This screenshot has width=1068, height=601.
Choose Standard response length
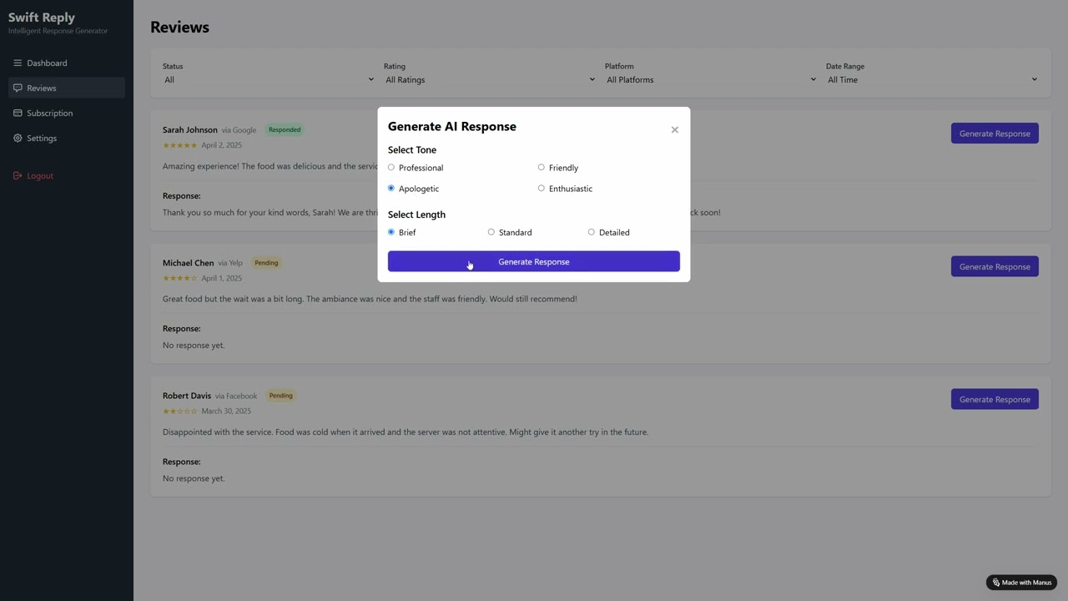(491, 232)
